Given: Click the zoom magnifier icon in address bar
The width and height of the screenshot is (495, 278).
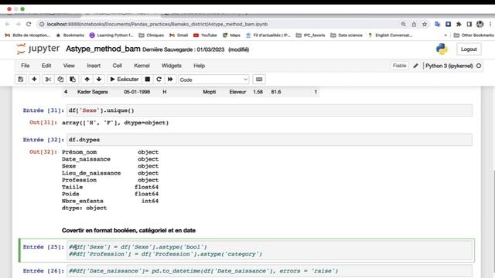Looking at the screenshot, I should (x=404, y=24).
